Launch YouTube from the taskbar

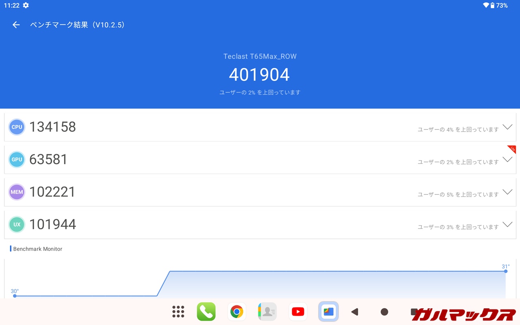(x=298, y=312)
